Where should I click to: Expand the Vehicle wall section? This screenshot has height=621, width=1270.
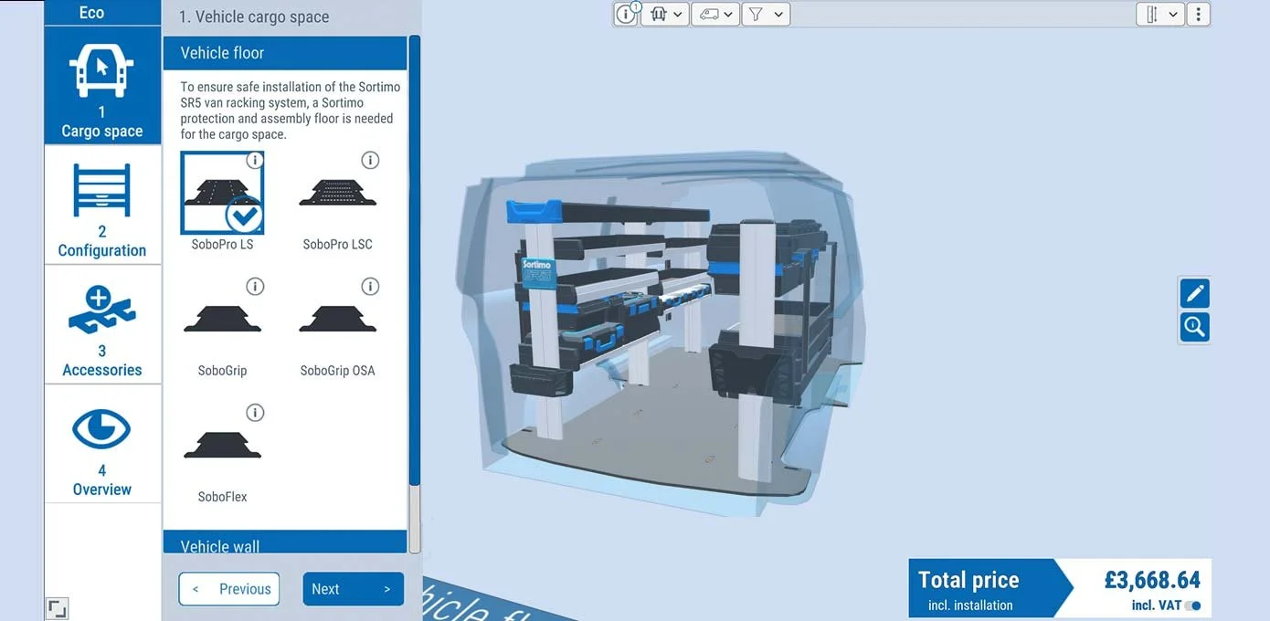pyautogui.click(x=284, y=542)
